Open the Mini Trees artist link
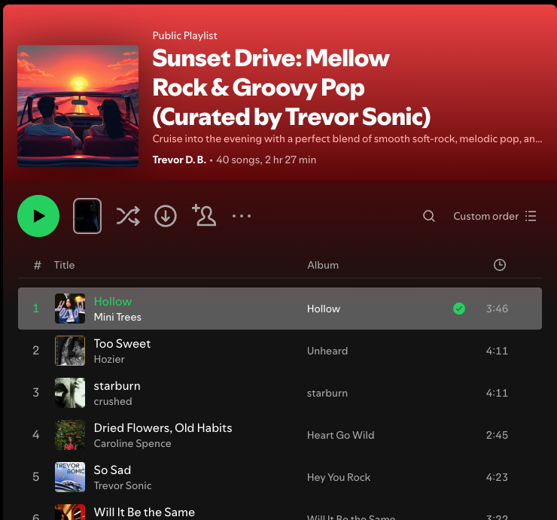Image resolution: width=557 pixels, height=520 pixels. [117, 317]
